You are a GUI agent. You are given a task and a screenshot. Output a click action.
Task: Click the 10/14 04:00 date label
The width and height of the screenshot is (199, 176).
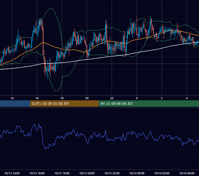pyautogui.click(x=187, y=173)
